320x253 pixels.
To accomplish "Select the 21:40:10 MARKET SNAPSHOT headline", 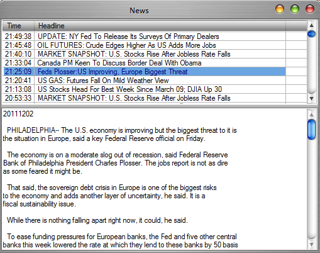I will click(144, 54).
